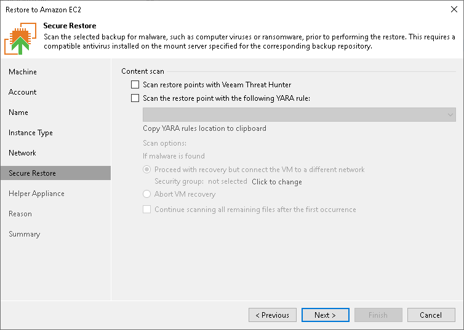The width and height of the screenshot is (464, 330).
Task: Open the Instance Type step
Action: coord(31,133)
